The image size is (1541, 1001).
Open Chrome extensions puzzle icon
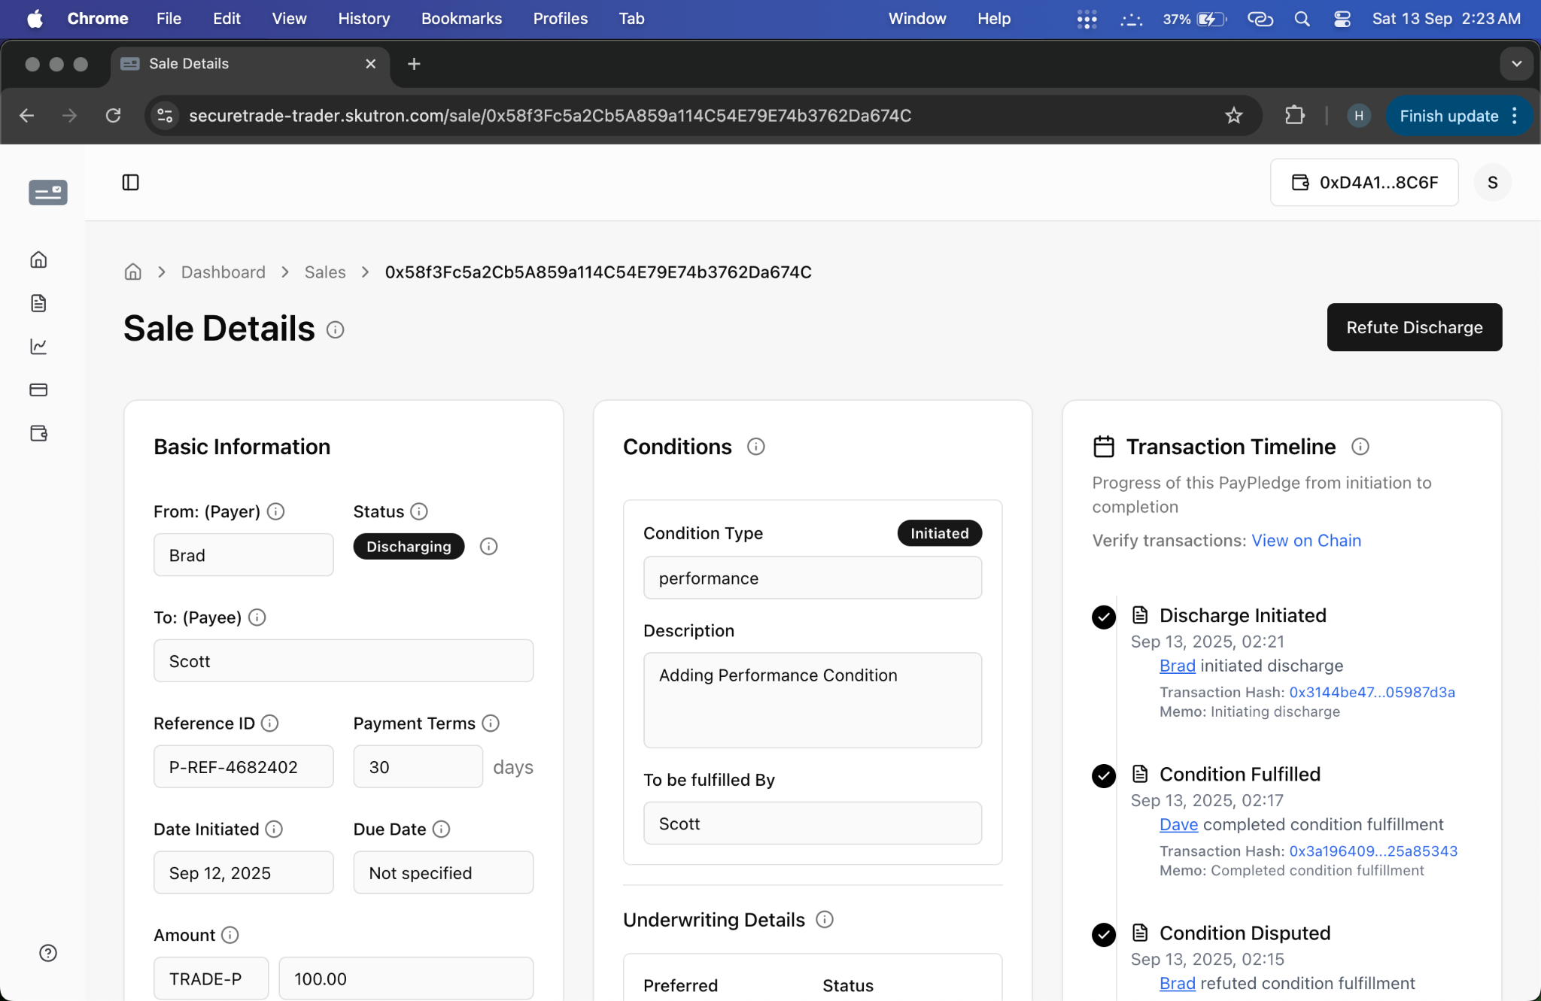coord(1294,115)
